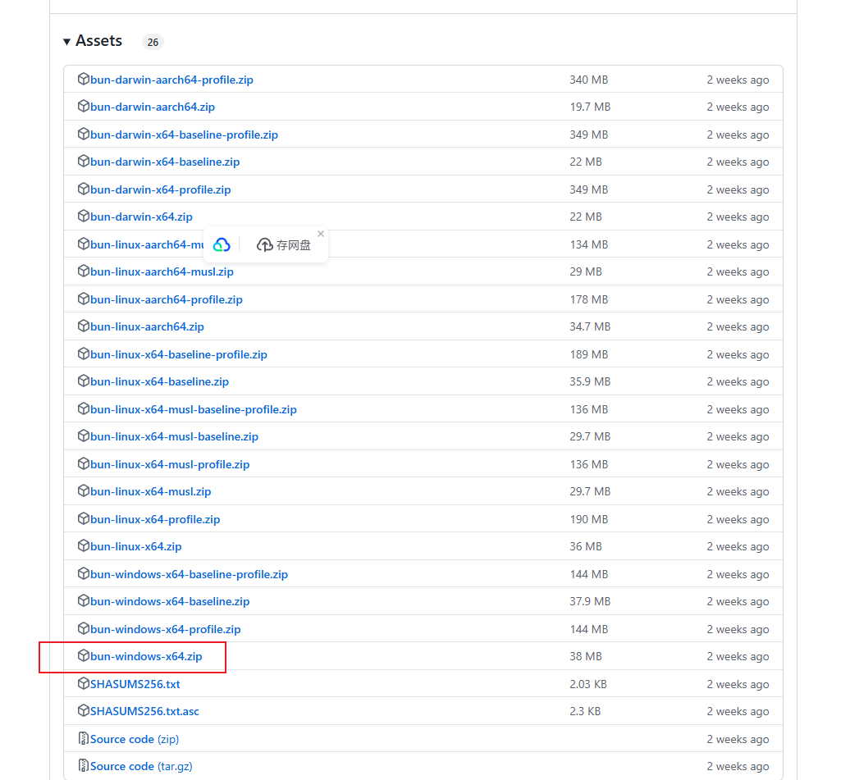Download bun-linux-x64-baseline-profile.zip
841x780 pixels.
click(179, 355)
